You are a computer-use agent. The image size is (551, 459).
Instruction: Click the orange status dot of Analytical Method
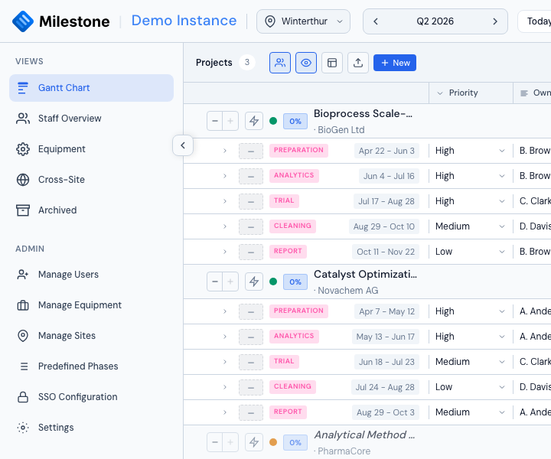(273, 442)
